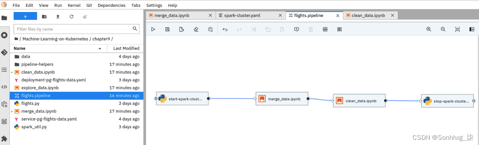Close the flights.pipeline tab
This screenshot has width=479, height=145.
(x=338, y=16)
